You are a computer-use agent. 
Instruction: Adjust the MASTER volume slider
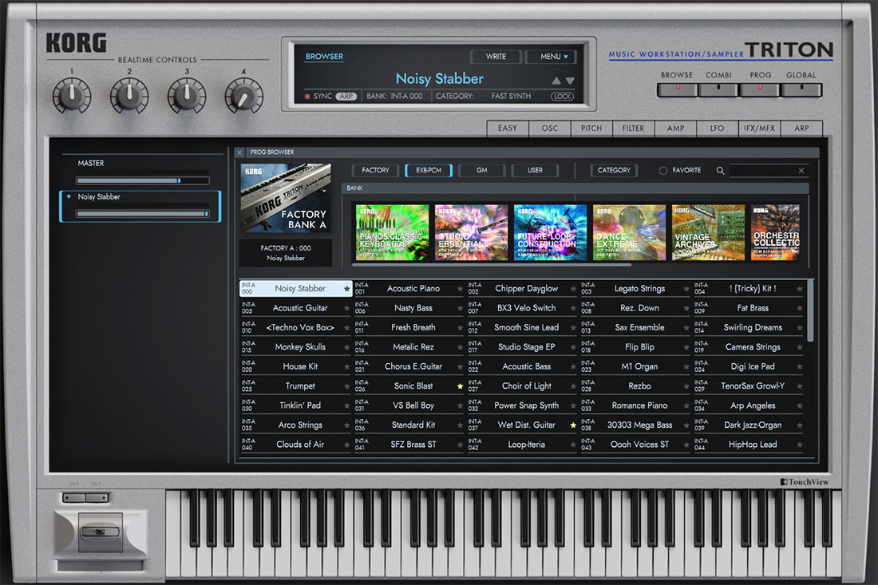143,181
